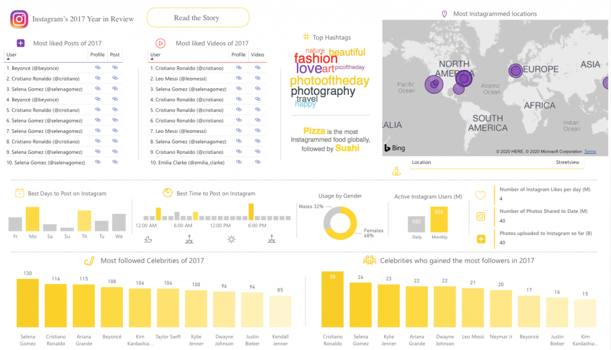Click photography in the hashtag cloud

[323, 91]
